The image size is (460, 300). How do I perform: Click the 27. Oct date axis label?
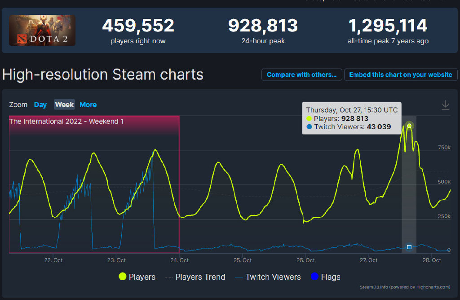(x=368, y=260)
